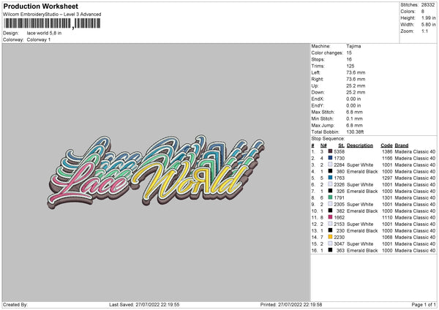Click stitch count 2230 in stop 14
The width and height of the screenshot is (439, 310).
tap(339, 238)
